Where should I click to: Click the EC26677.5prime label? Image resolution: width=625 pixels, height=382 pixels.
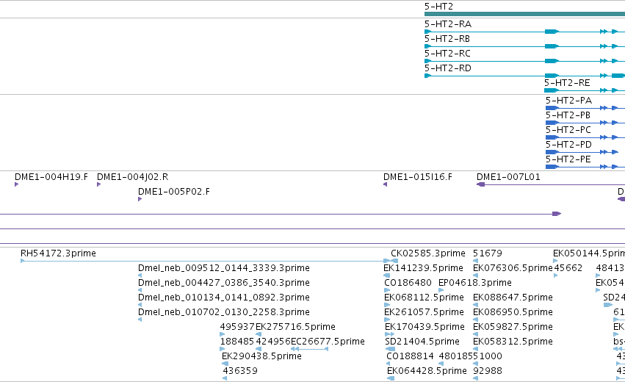328,342
